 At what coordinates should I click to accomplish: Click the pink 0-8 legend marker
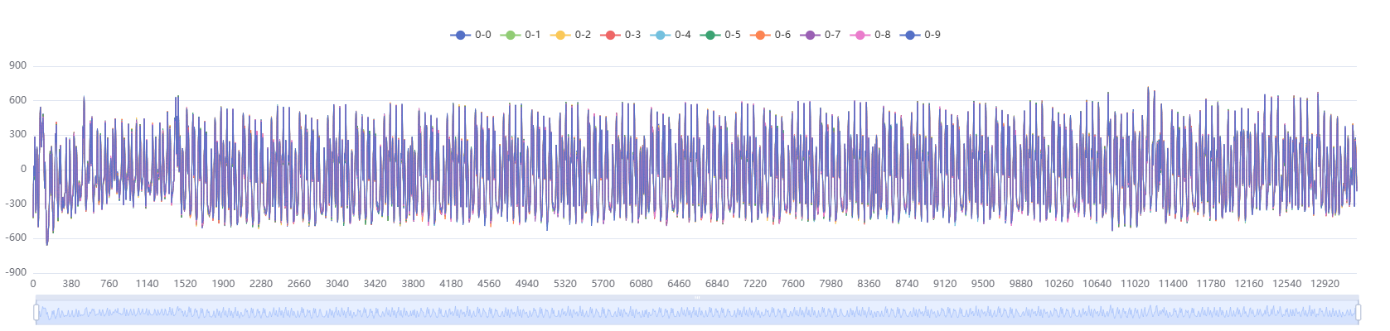click(x=860, y=35)
